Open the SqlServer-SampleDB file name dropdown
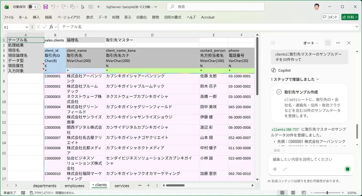The width and height of the screenshot is (362, 196). (x=156, y=7)
